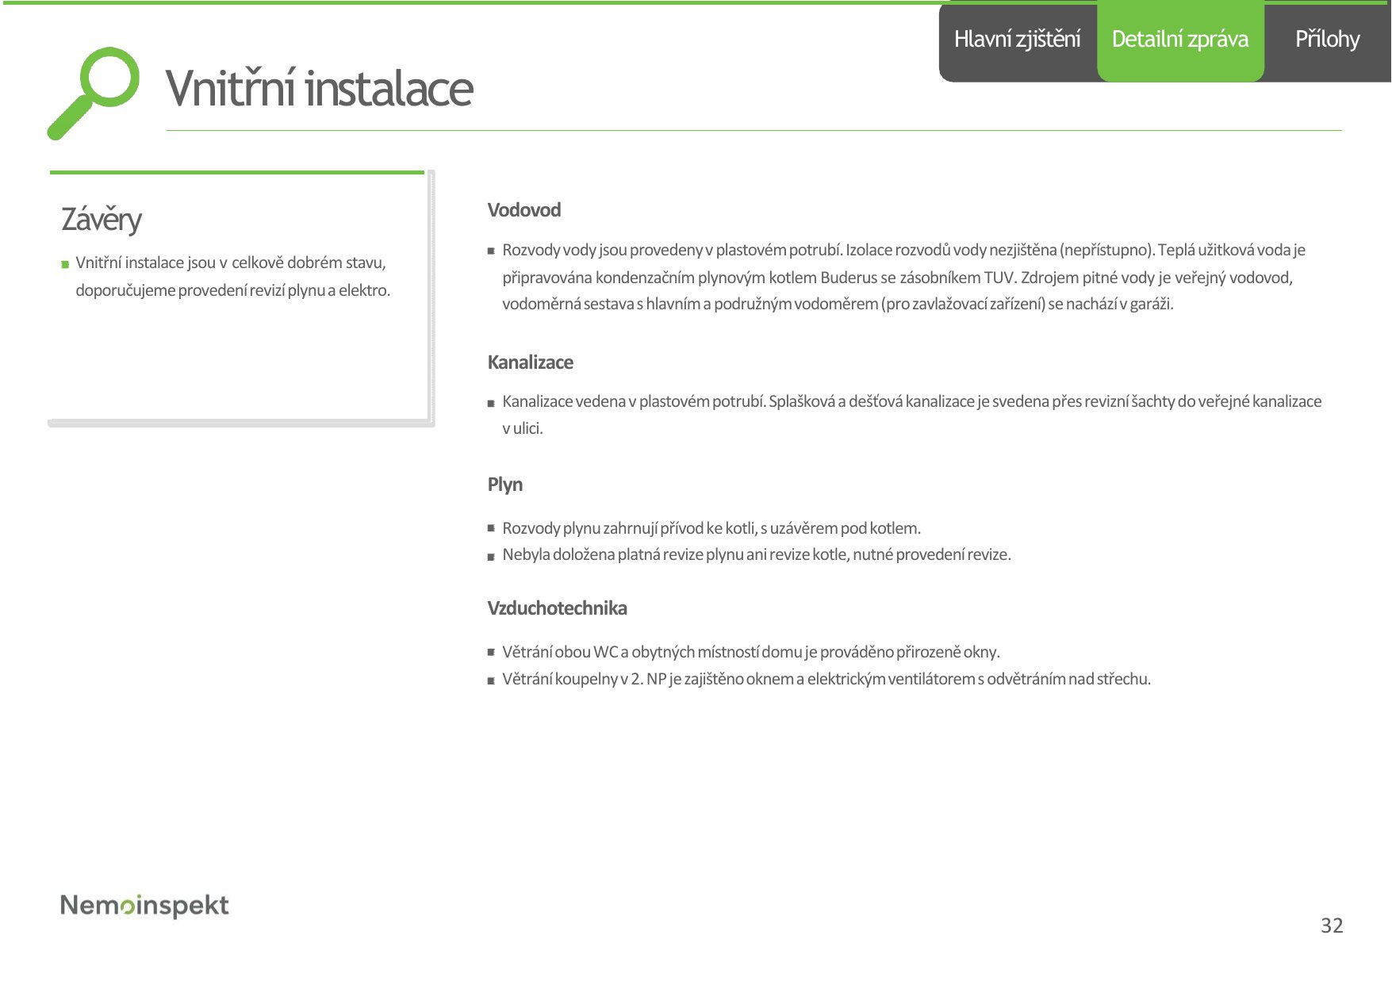Viewport: 1392px width, 985px height.
Task: Click bullet beside Rozvody plynu line
Action: click(x=491, y=528)
